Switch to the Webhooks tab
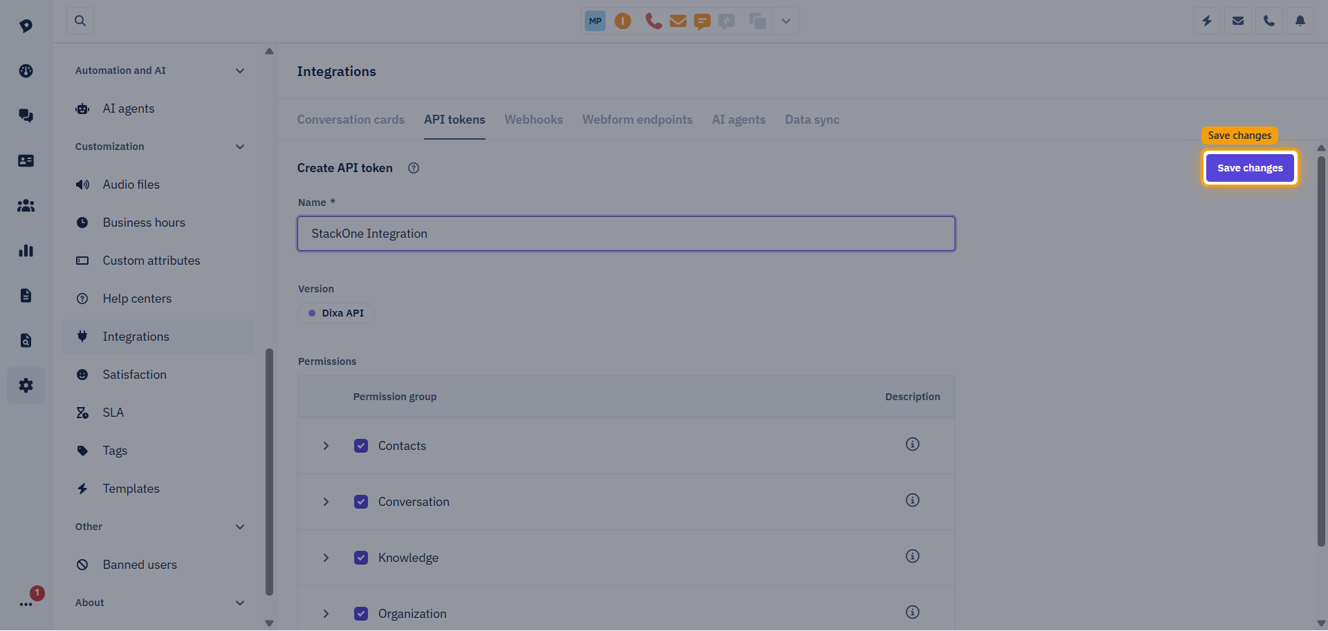 pos(533,120)
